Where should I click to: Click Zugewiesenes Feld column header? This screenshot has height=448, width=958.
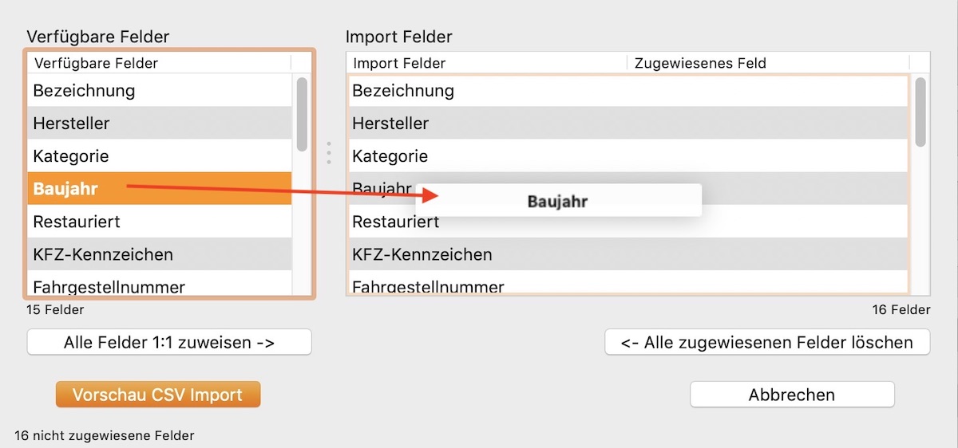tap(700, 63)
